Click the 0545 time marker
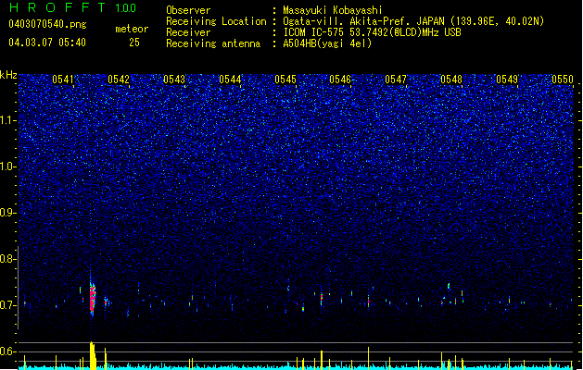 285,80
